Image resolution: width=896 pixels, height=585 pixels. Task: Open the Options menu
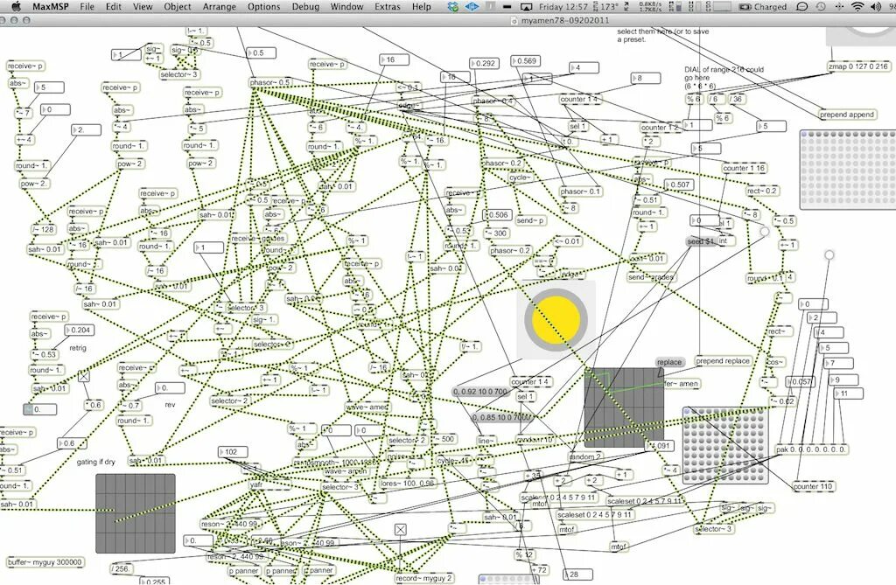tap(264, 7)
